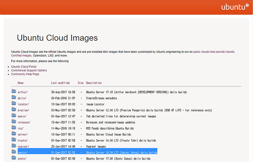Click the Ubuntu logo in the header
This screenshot has height=162, width=253.
[235, 7]
